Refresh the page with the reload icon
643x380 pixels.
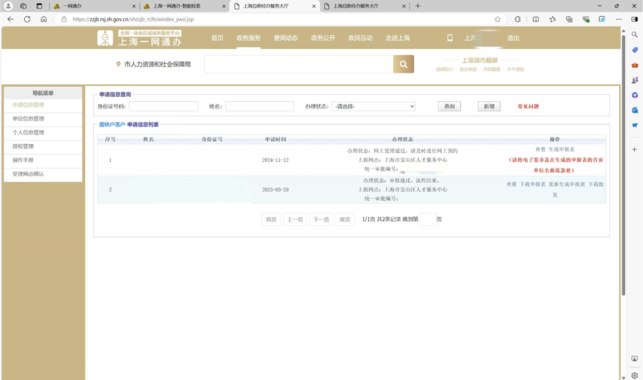(27, 19)
